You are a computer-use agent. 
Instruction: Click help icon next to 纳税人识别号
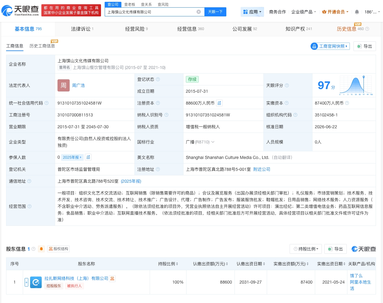(x=166, y=115)
